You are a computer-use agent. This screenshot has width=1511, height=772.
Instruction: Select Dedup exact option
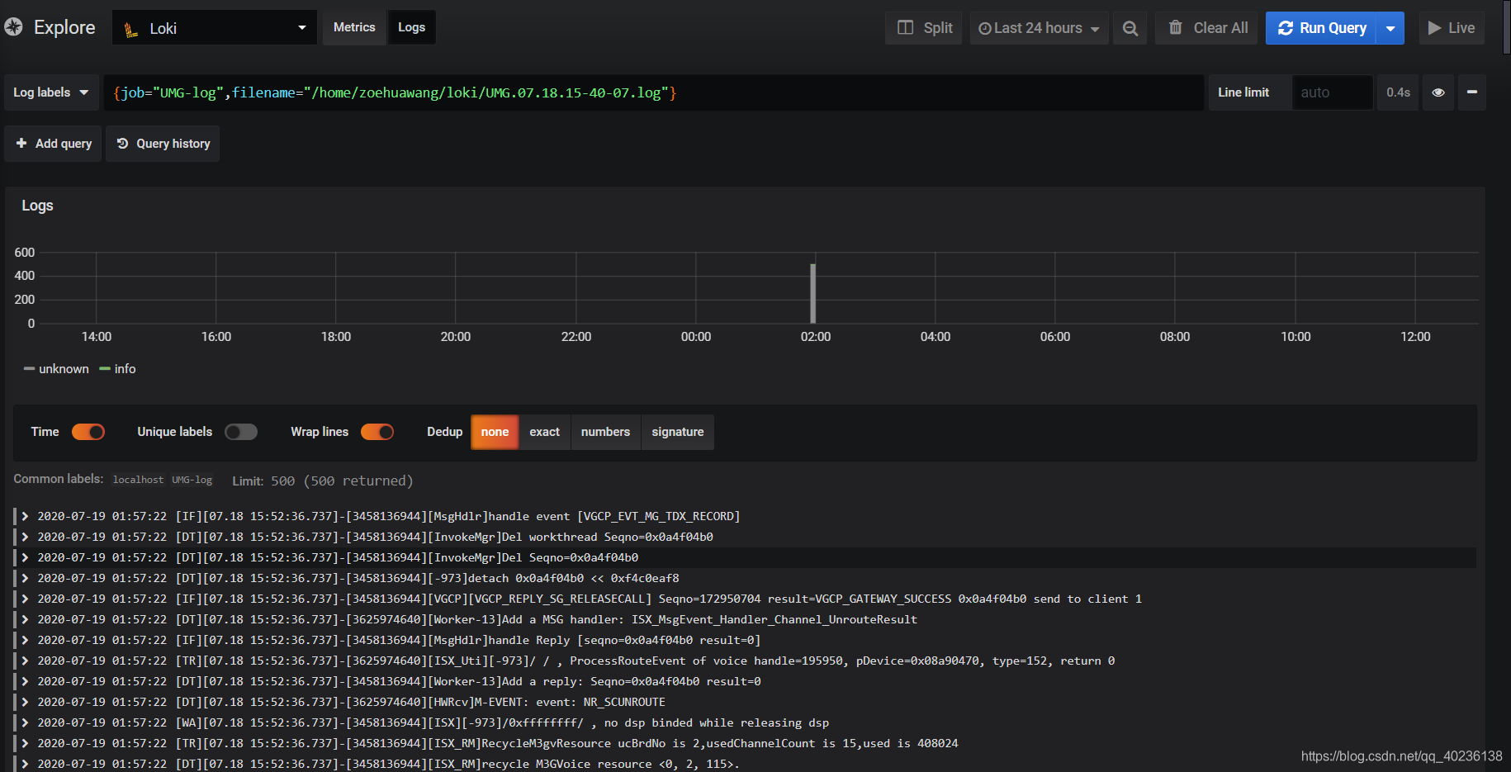coord(544,432)
